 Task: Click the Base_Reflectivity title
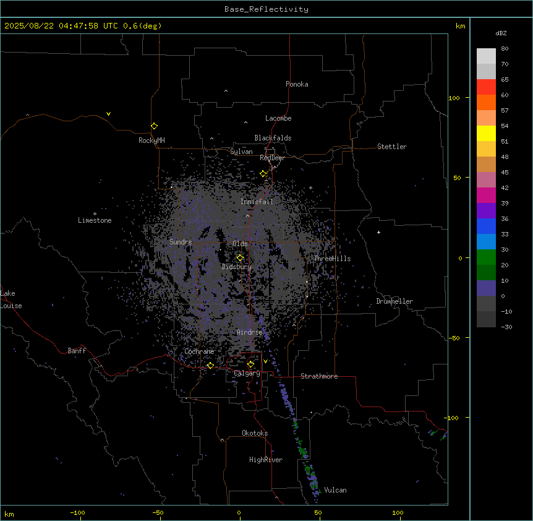pos(266,9)
